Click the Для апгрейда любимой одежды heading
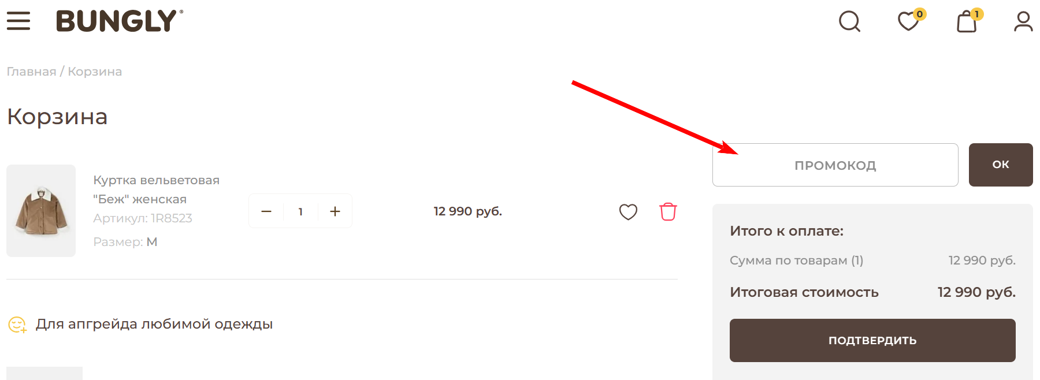Screen dimensions: 1040x380 coord(154,324)
